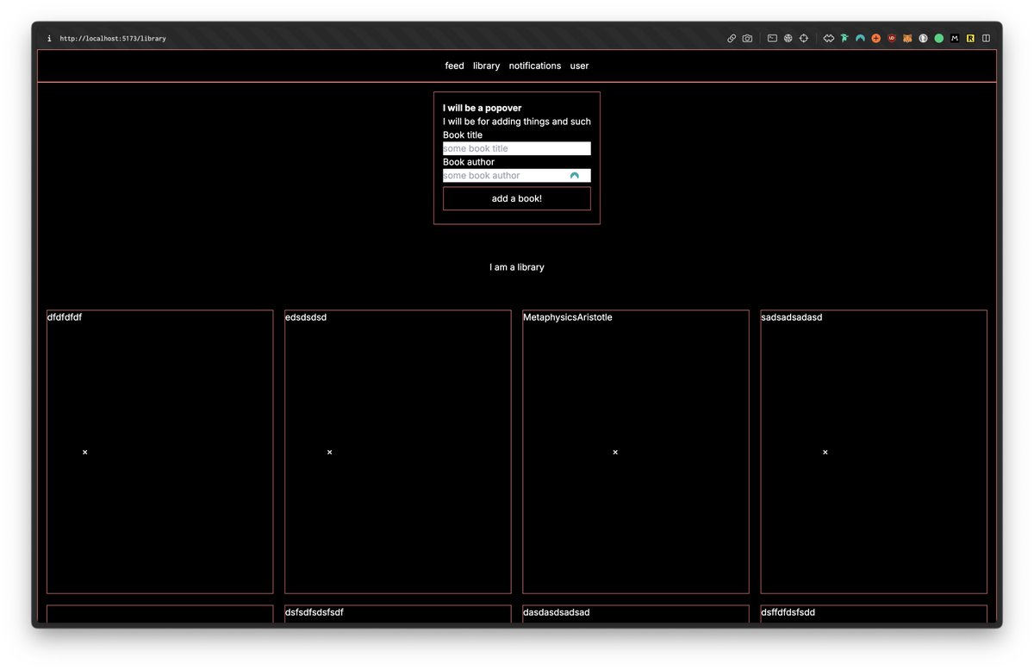1034x670 pixels.
Task: Open the MetaMask fox extension
Action: click(907, 38)
